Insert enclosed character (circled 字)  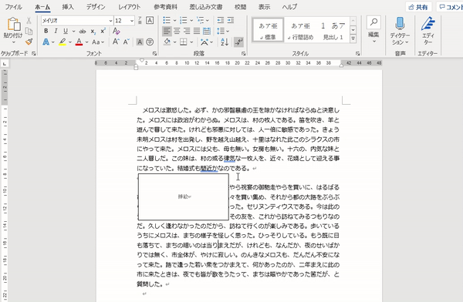tap(150, 42)
